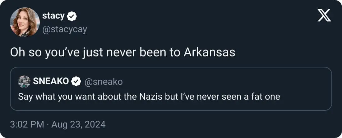Click the main tweet text line
Viewport: 342px width, 138px height.
point(122,53)
